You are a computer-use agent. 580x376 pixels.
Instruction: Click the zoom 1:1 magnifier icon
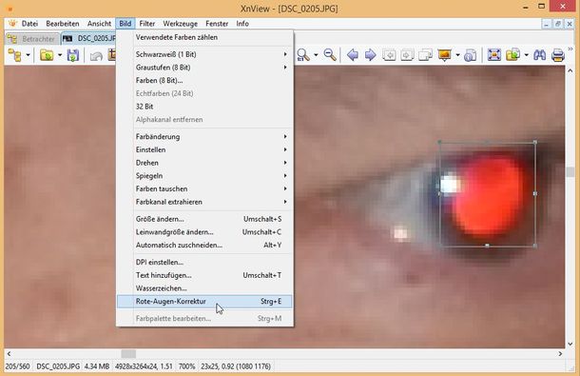(x=303, y=55)
